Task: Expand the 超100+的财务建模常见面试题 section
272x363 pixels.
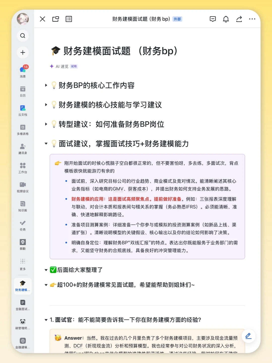Action: tap(46, 285)
